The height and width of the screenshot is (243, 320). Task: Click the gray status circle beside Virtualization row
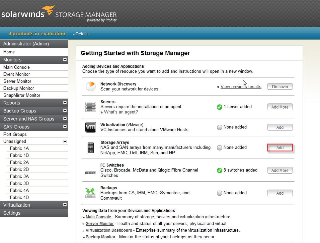point(220,127)
